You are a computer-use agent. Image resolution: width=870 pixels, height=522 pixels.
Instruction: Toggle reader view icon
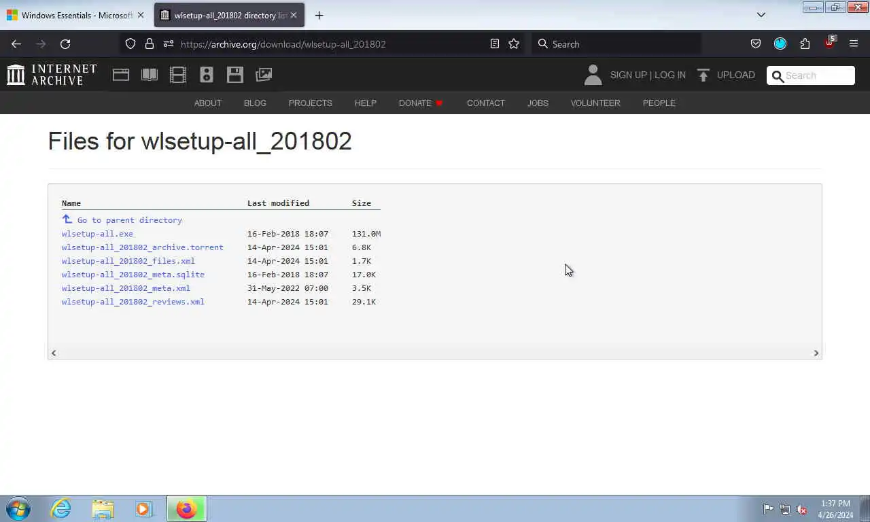click(495, 44)
